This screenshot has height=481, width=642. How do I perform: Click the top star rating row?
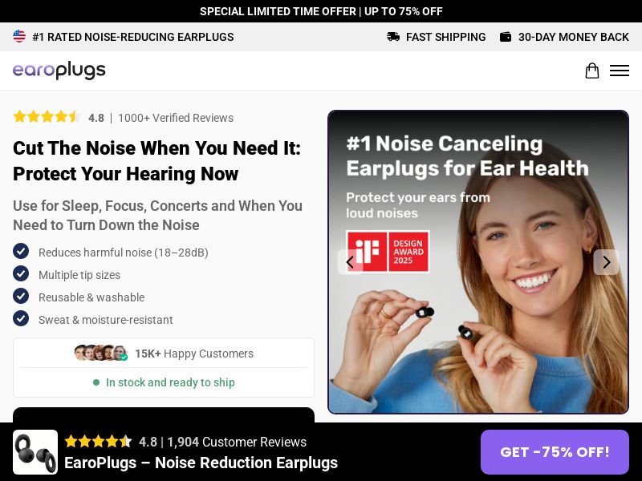[x=46, y=117]
